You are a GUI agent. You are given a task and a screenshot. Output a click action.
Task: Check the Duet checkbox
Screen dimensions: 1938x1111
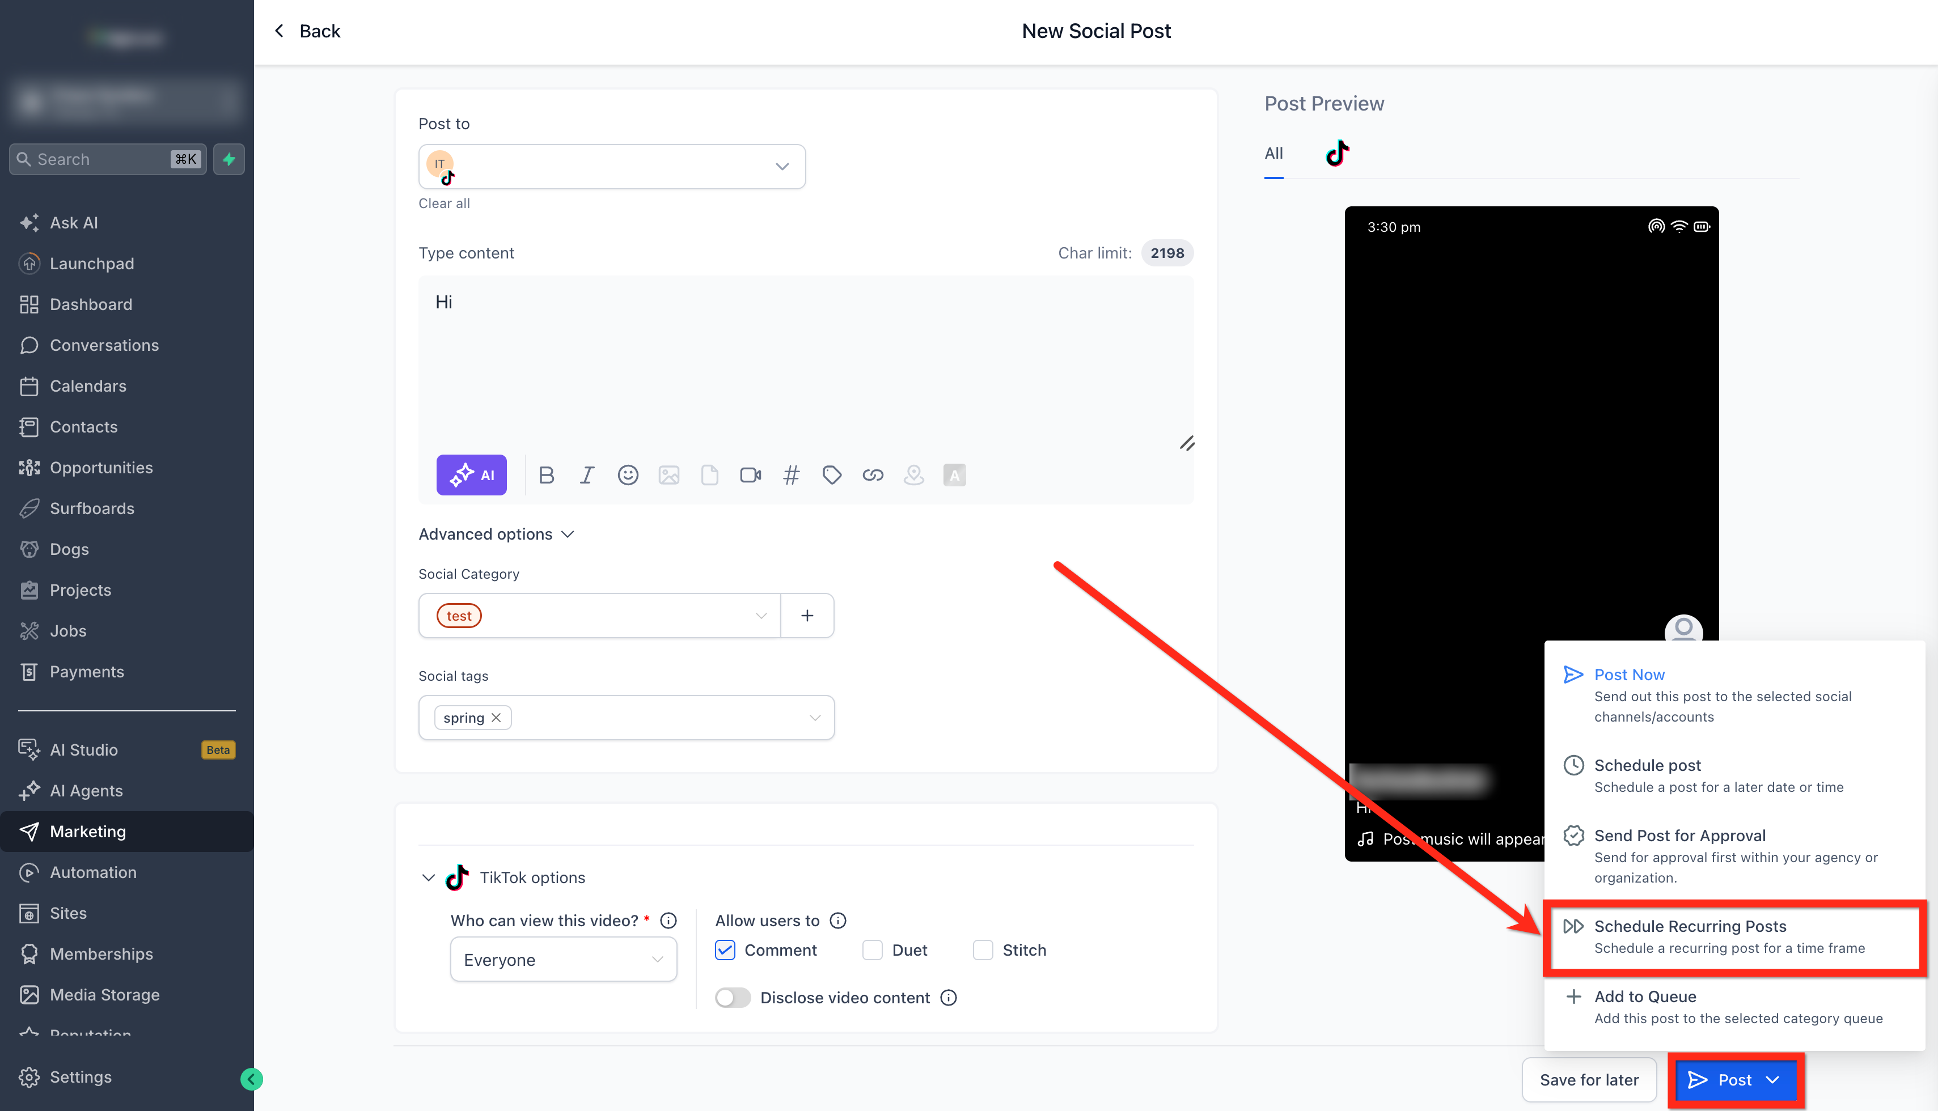(871, 950)
